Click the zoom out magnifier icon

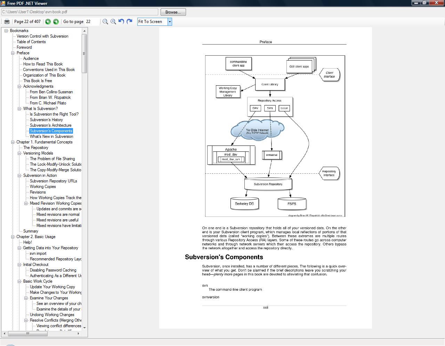click(105, 22)
